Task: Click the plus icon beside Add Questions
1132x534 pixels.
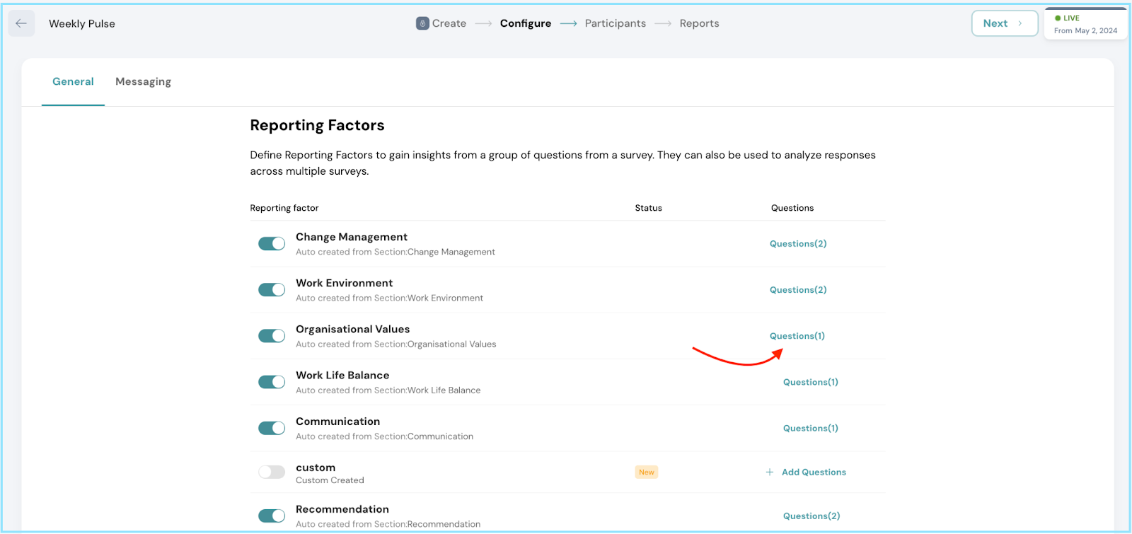Action: pos(770,472)
